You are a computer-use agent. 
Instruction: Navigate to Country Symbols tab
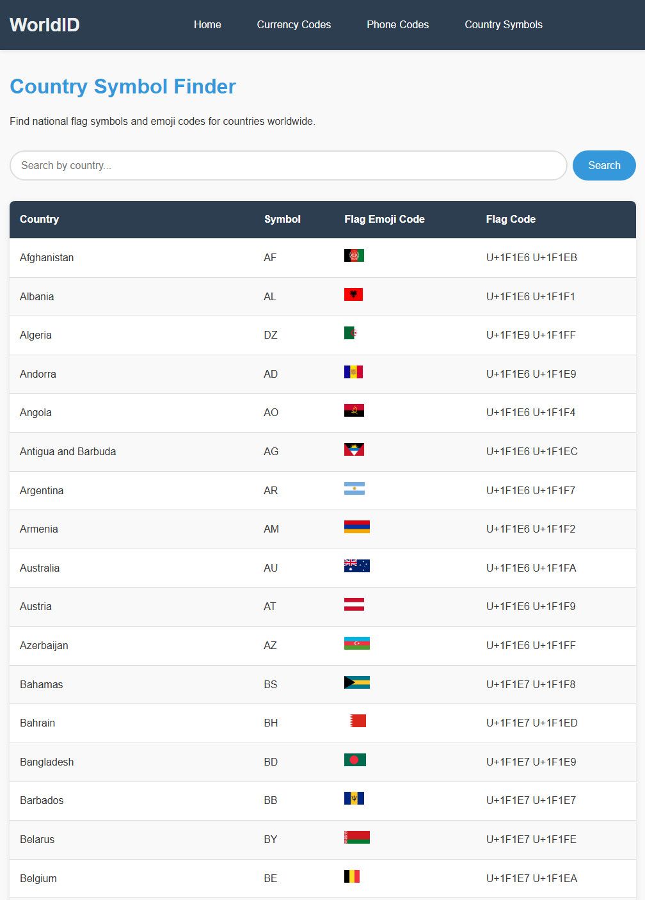click(504, 25)
